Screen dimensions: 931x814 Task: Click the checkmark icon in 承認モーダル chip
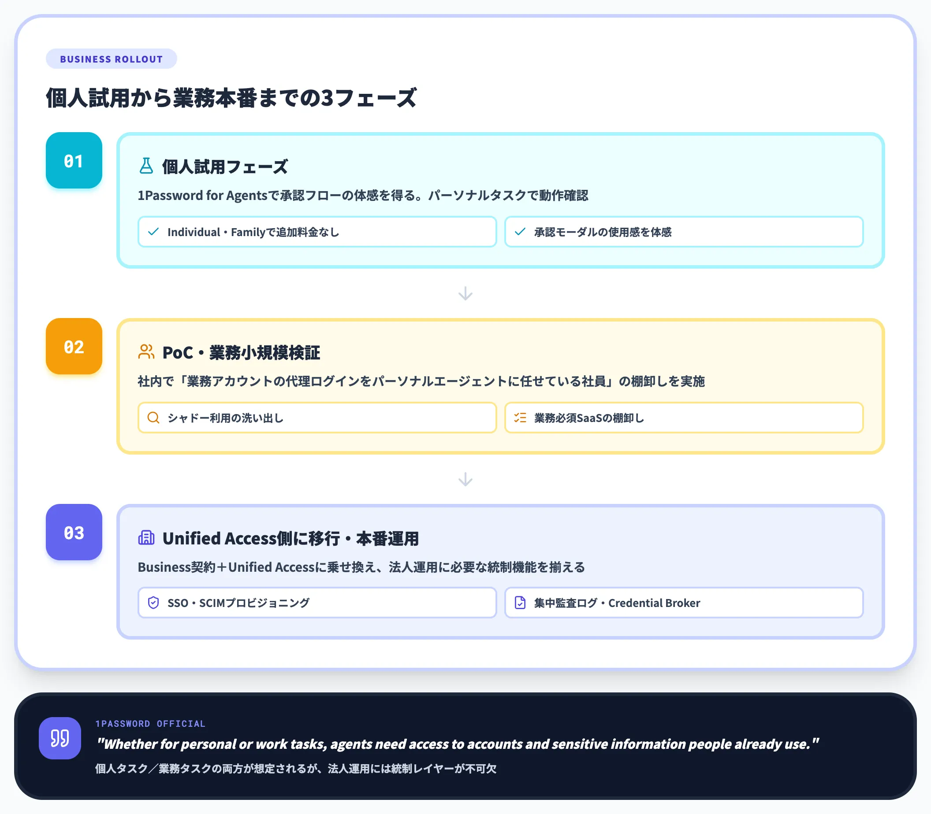(520, 232)
